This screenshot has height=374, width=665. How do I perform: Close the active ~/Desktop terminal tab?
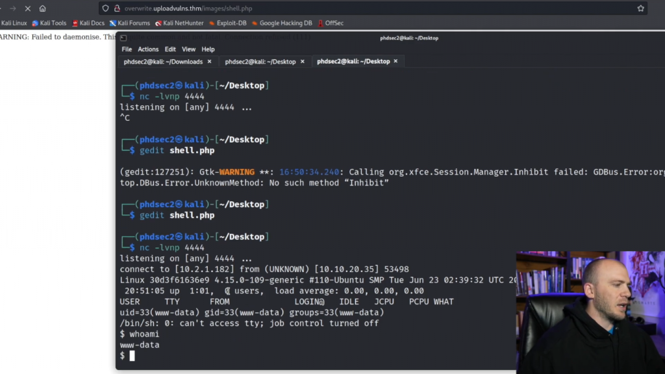(395, 61)
